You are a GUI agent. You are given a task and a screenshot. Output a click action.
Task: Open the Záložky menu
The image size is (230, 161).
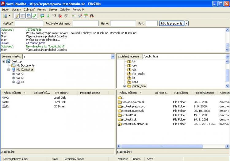[x=65, y=10]
